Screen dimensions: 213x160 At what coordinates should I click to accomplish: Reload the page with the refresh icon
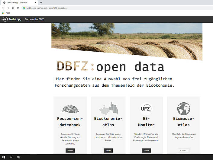pos(13,8)
